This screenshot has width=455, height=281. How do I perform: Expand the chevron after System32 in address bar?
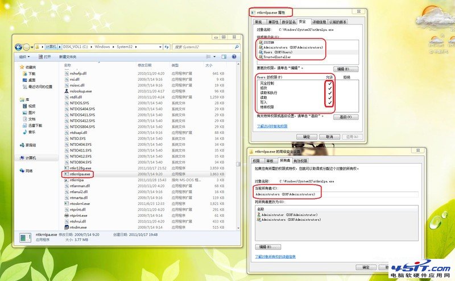click(136, 47)
